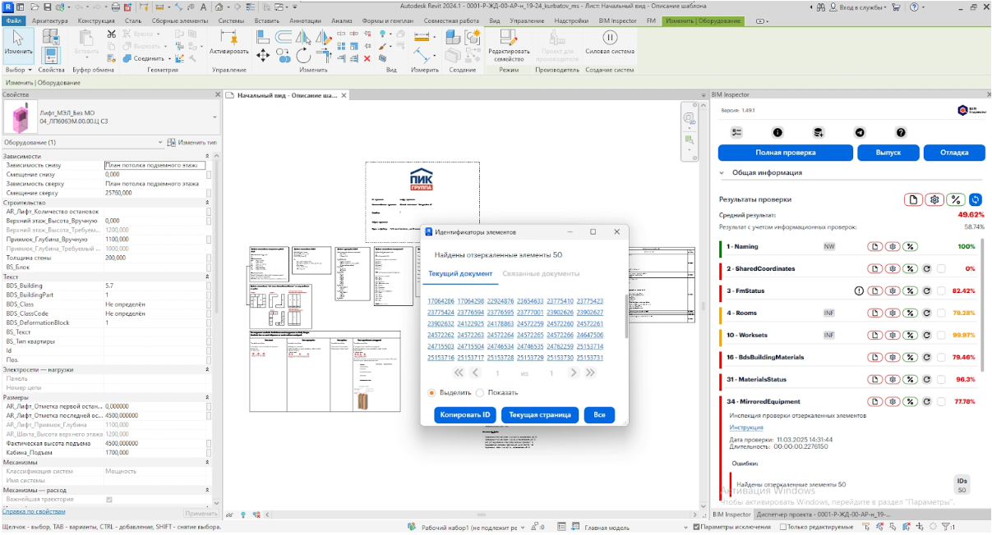
Task: Click the exclamation warning icon on FmStatus row
Action: (x=860, y=290)
